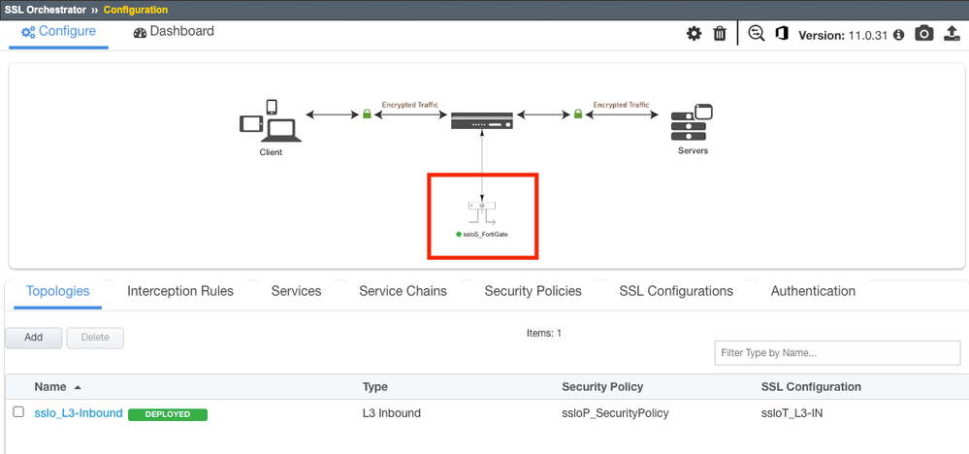Viewport: 969px width, 454px height.
Task: Open the sslo_L3-Inbound topology link
Action: coord(79,413)
